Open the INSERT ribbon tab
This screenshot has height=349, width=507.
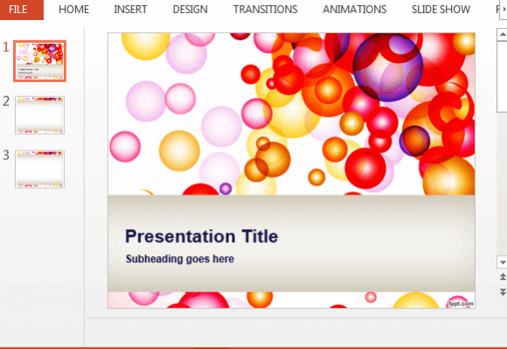[x=130, y=10]
